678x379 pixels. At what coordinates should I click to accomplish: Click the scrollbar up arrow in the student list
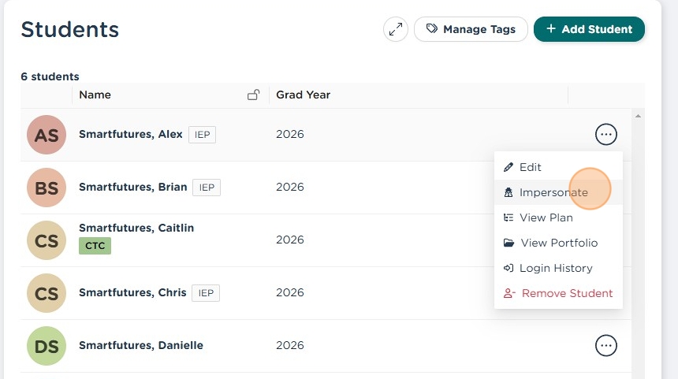click(638, 116)
